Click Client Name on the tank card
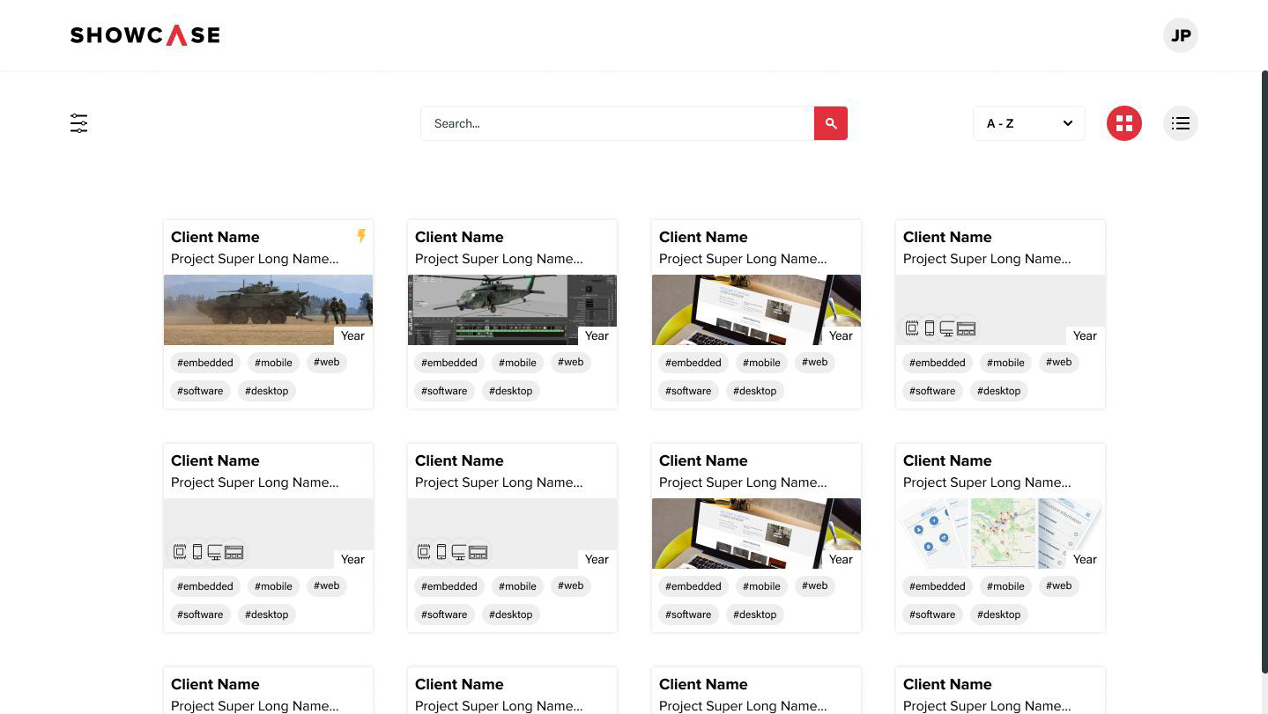This screenshot has width=1268, height=714. (215, 237)
